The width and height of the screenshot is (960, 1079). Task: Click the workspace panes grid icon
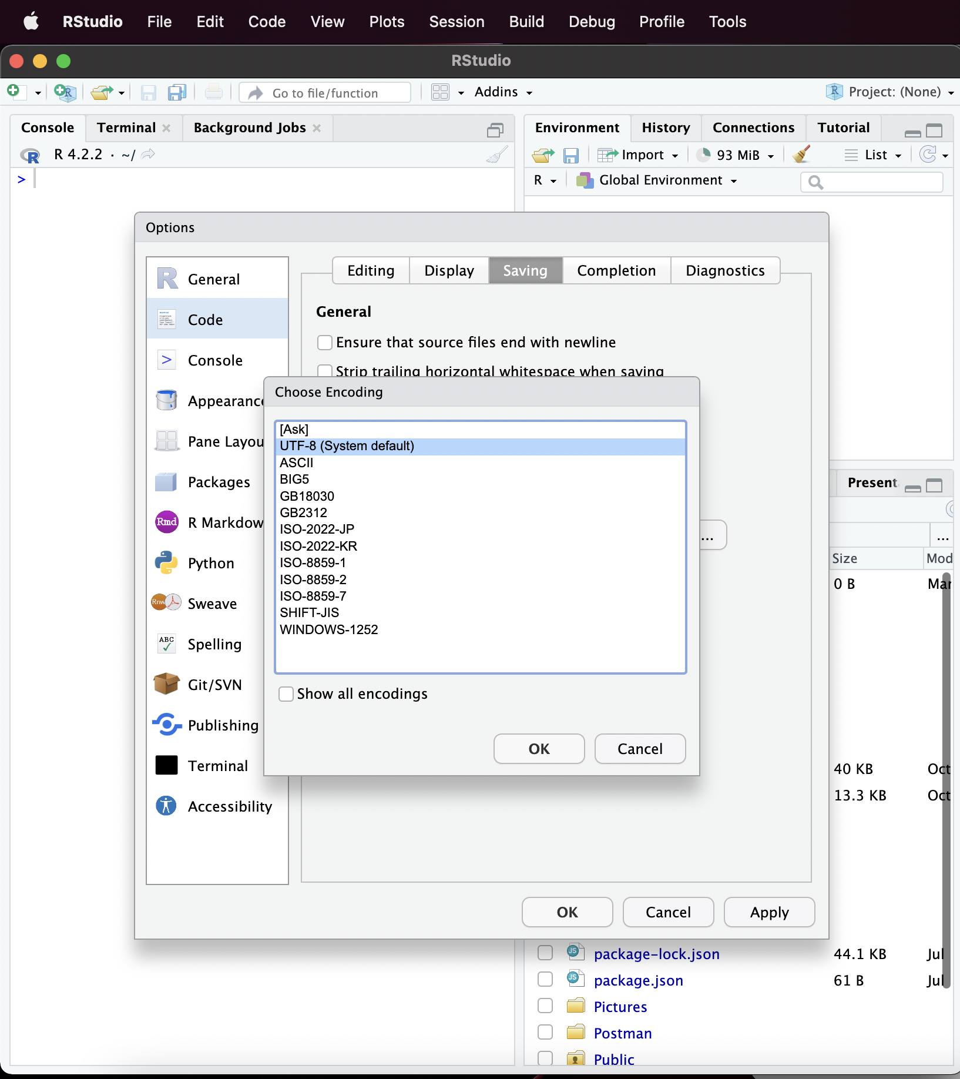click(440, 92)
